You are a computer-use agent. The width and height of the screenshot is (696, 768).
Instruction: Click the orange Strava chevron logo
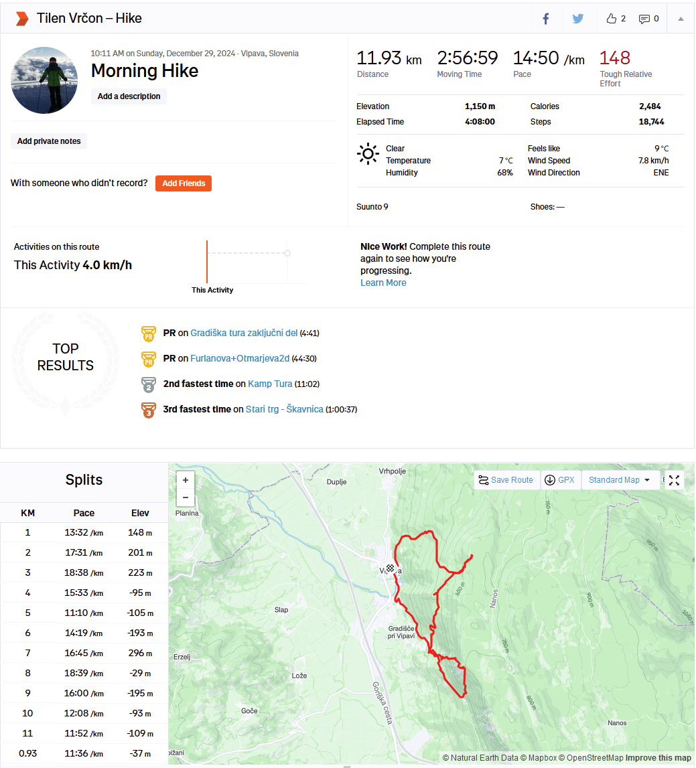coord(21,19)
